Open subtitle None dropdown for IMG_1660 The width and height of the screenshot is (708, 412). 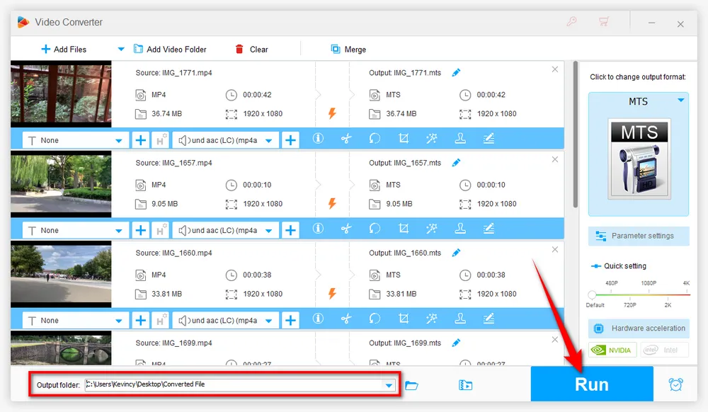76,321
